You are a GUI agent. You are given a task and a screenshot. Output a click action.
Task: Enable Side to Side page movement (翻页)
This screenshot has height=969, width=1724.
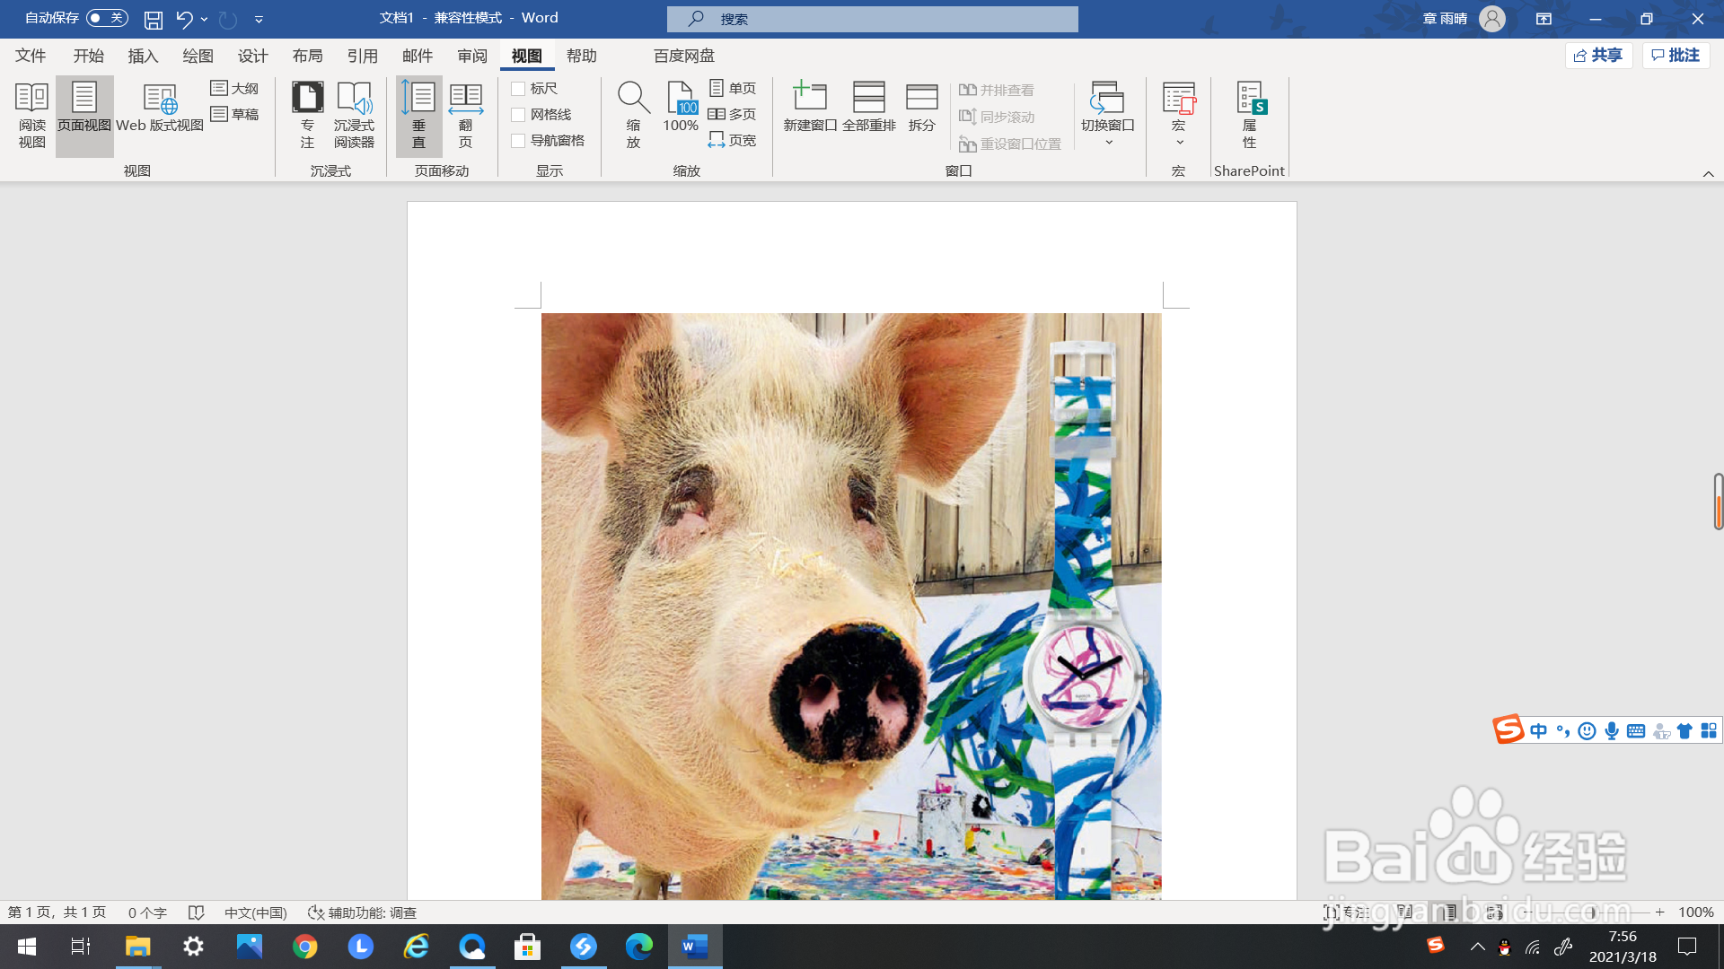click(465, 115)
